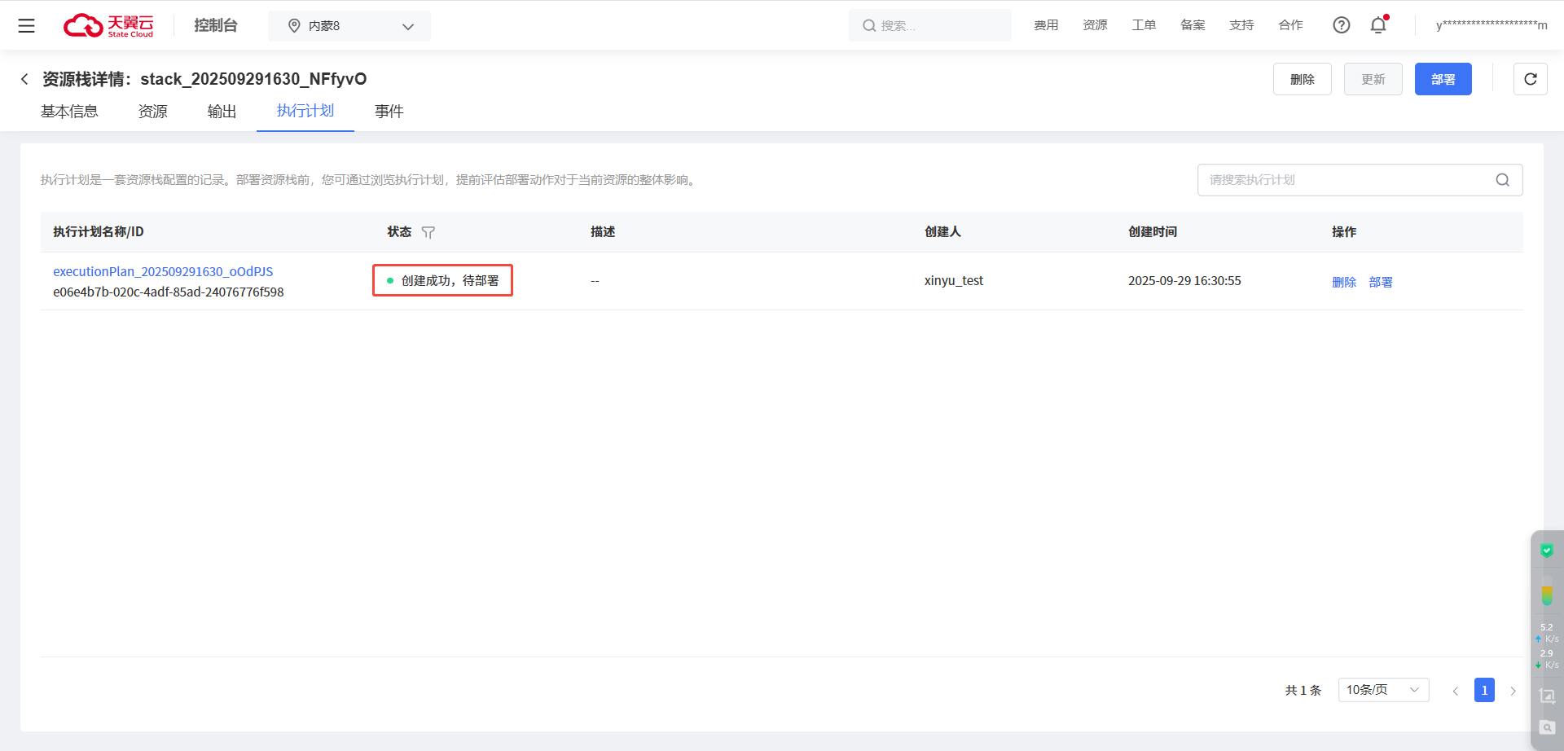
Task: Click the 费用 top menu item
Action: [x=1046, y=25]
